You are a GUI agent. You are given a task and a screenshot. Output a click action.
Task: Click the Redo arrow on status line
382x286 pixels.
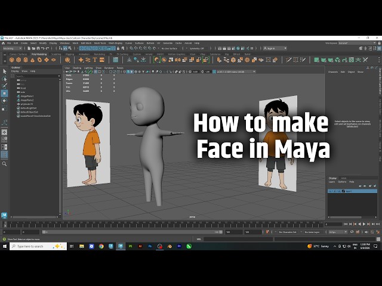click(48, 48)
